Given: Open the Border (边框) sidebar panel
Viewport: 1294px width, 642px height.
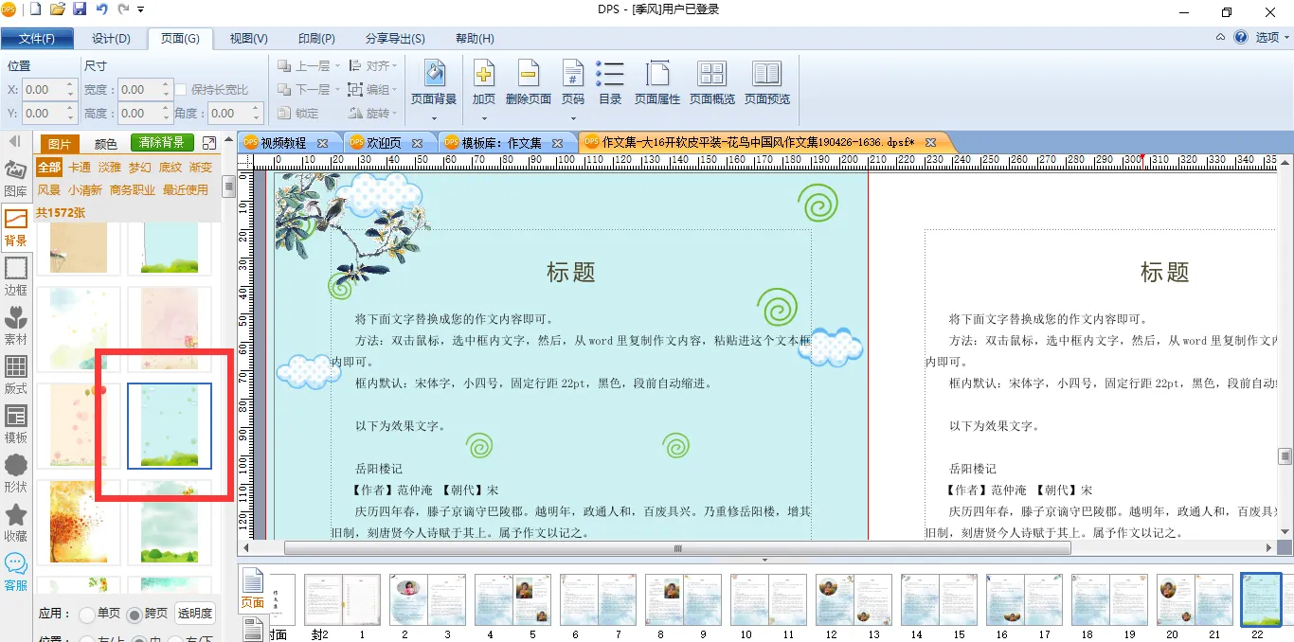Looking at the screenshot, I should point(16,276).
